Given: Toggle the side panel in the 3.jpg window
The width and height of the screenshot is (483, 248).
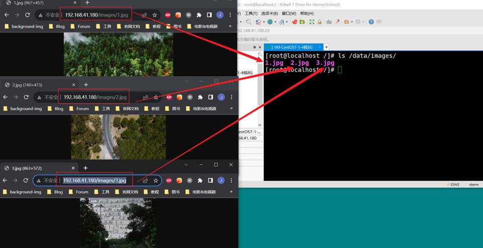Looking at the screenshot, I should [x=210, y=180].
